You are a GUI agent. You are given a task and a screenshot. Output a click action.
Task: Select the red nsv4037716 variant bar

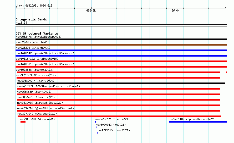tap(119, 111)
